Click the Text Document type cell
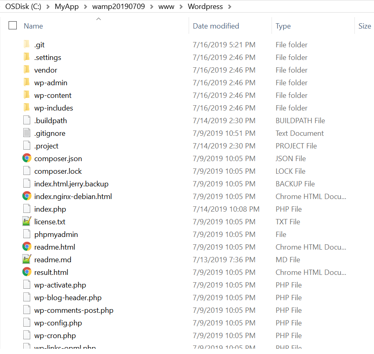374x354 pixels. click(x=300, y=133)
